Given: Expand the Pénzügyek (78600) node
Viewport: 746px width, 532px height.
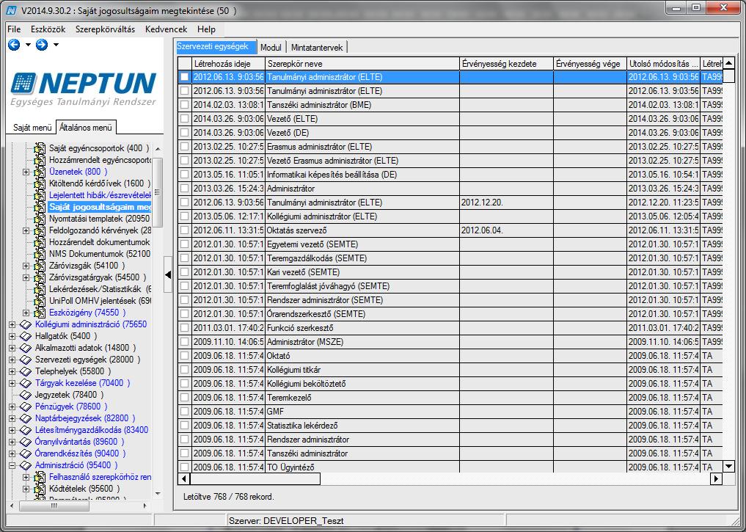Looking at the screenshot, I should (12, 407).
